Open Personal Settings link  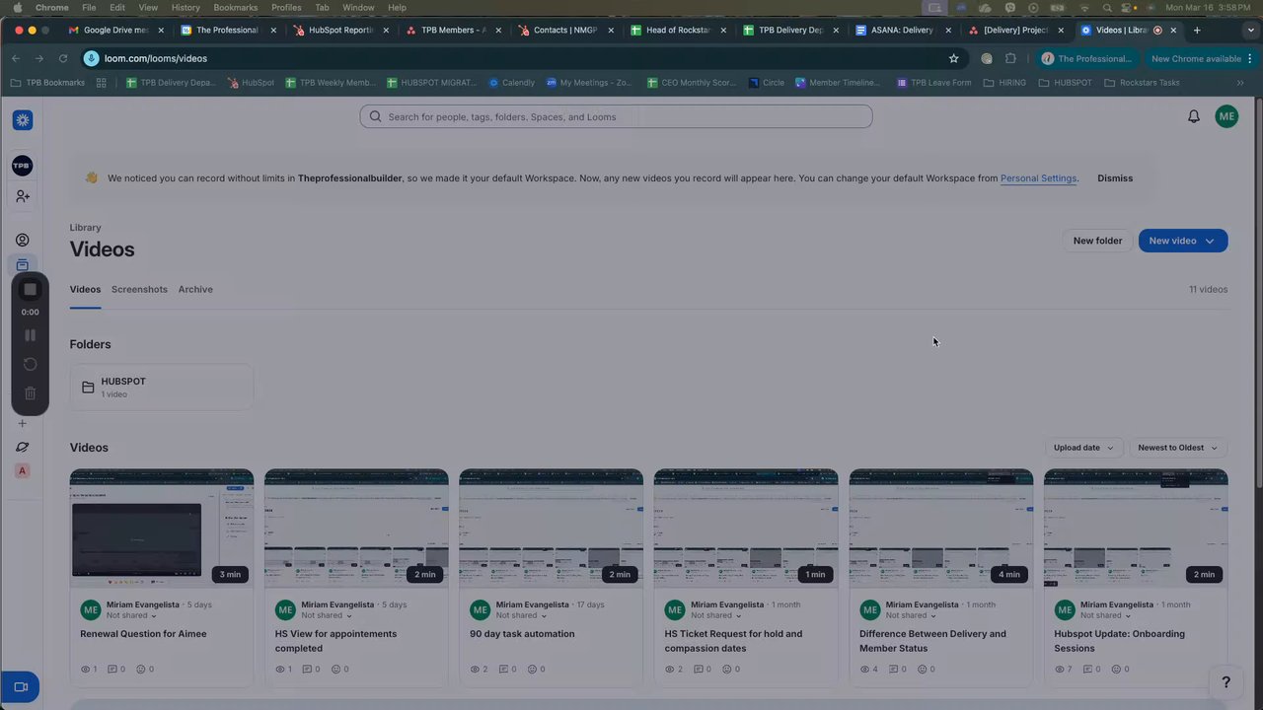[x=1038, y=178]
